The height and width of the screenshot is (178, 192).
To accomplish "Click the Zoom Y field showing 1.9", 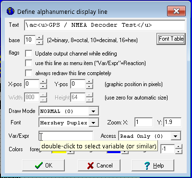I will [172, 122].
